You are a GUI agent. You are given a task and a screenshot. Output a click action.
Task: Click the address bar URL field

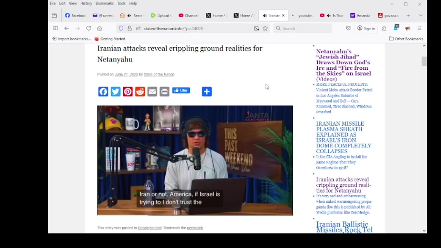[x=193, y=28]
